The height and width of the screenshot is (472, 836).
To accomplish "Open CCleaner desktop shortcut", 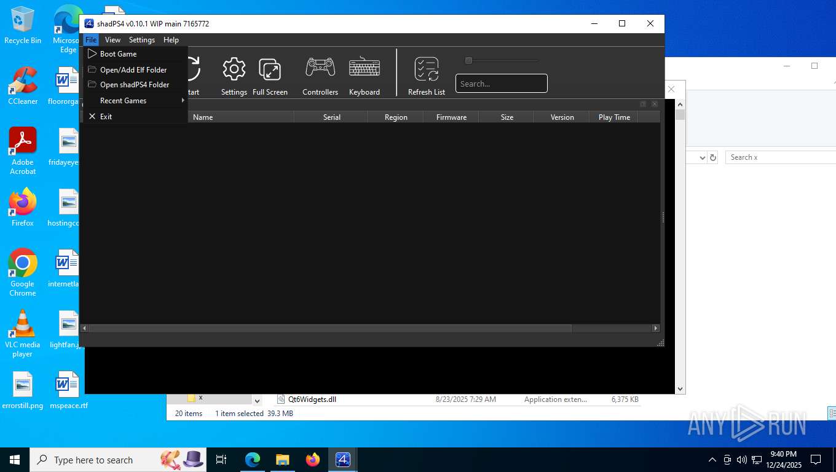I will pos(23,86).
